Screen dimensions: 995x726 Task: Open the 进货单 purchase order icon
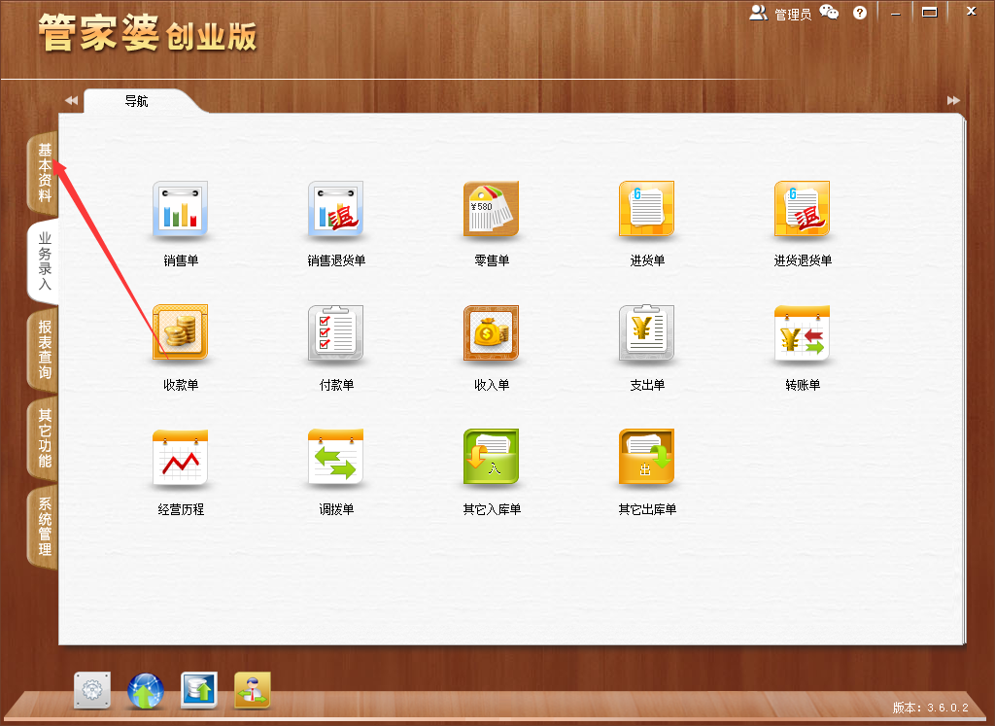(x=646, y=209)
